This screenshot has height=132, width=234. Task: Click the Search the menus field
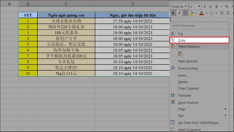[x=199, y=26]
